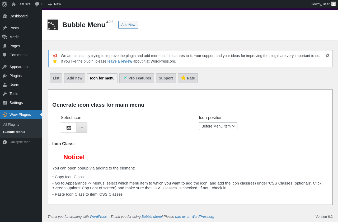Image resolution: width=338 pixels, height=222 pixels.
Task: Switch to the Add new tab
Action: [x=75, y=78]
